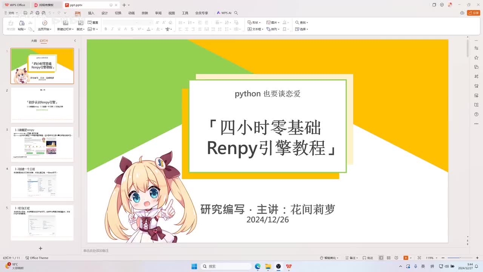
Task: Switch to normal view icon
Action: pos(381,258)
